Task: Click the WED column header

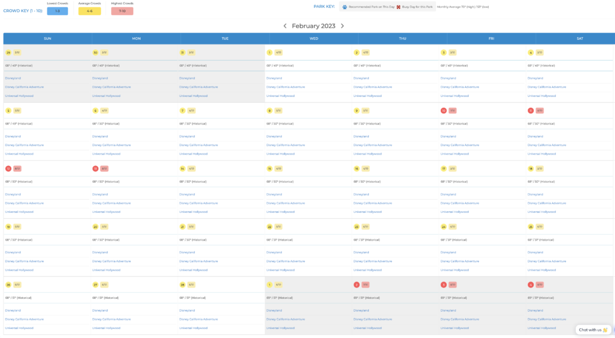Action: pyautogui.click(x=314, y=38)
